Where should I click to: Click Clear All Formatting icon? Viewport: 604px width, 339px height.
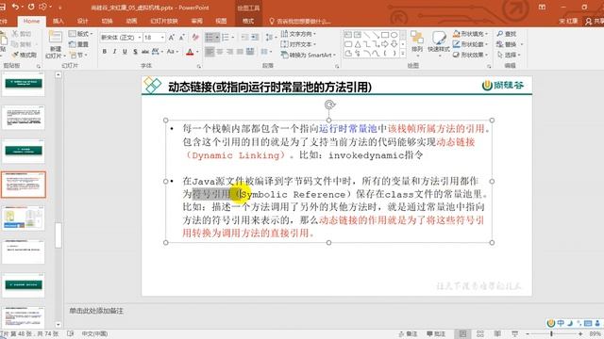tap(195, 38)
